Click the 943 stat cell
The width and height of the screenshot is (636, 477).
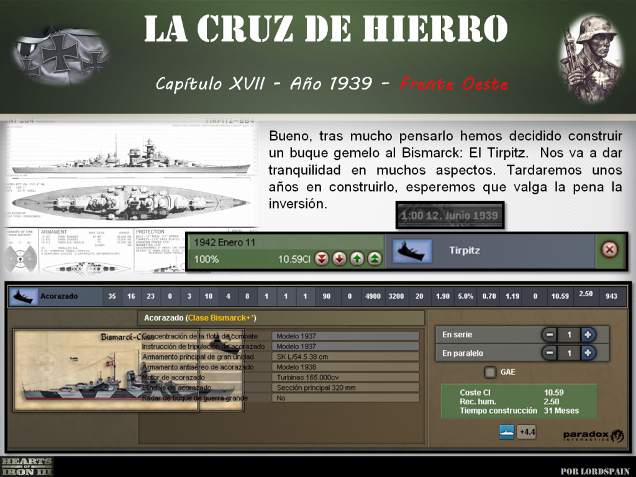point(611,296)
